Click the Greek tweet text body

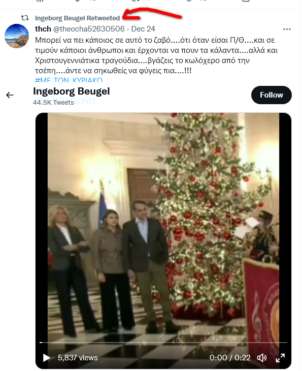tap(156, 55)
